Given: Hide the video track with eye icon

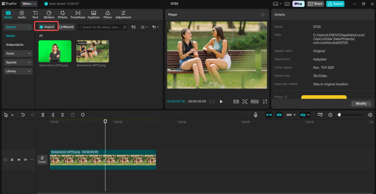Looking at the screenshot, I should tap(19, 160).
